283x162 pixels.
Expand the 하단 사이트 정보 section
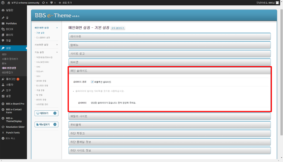[169, 150]
